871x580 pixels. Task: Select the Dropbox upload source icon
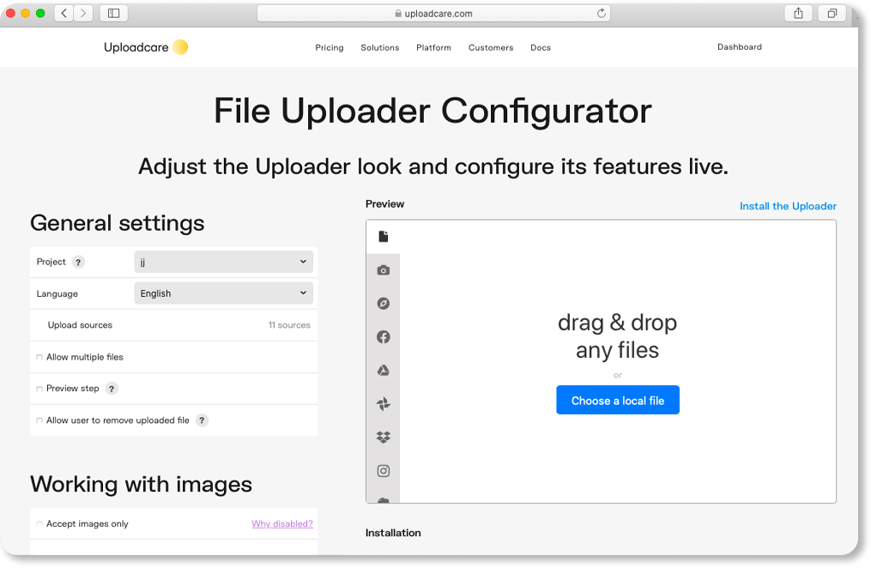[384, 437]
